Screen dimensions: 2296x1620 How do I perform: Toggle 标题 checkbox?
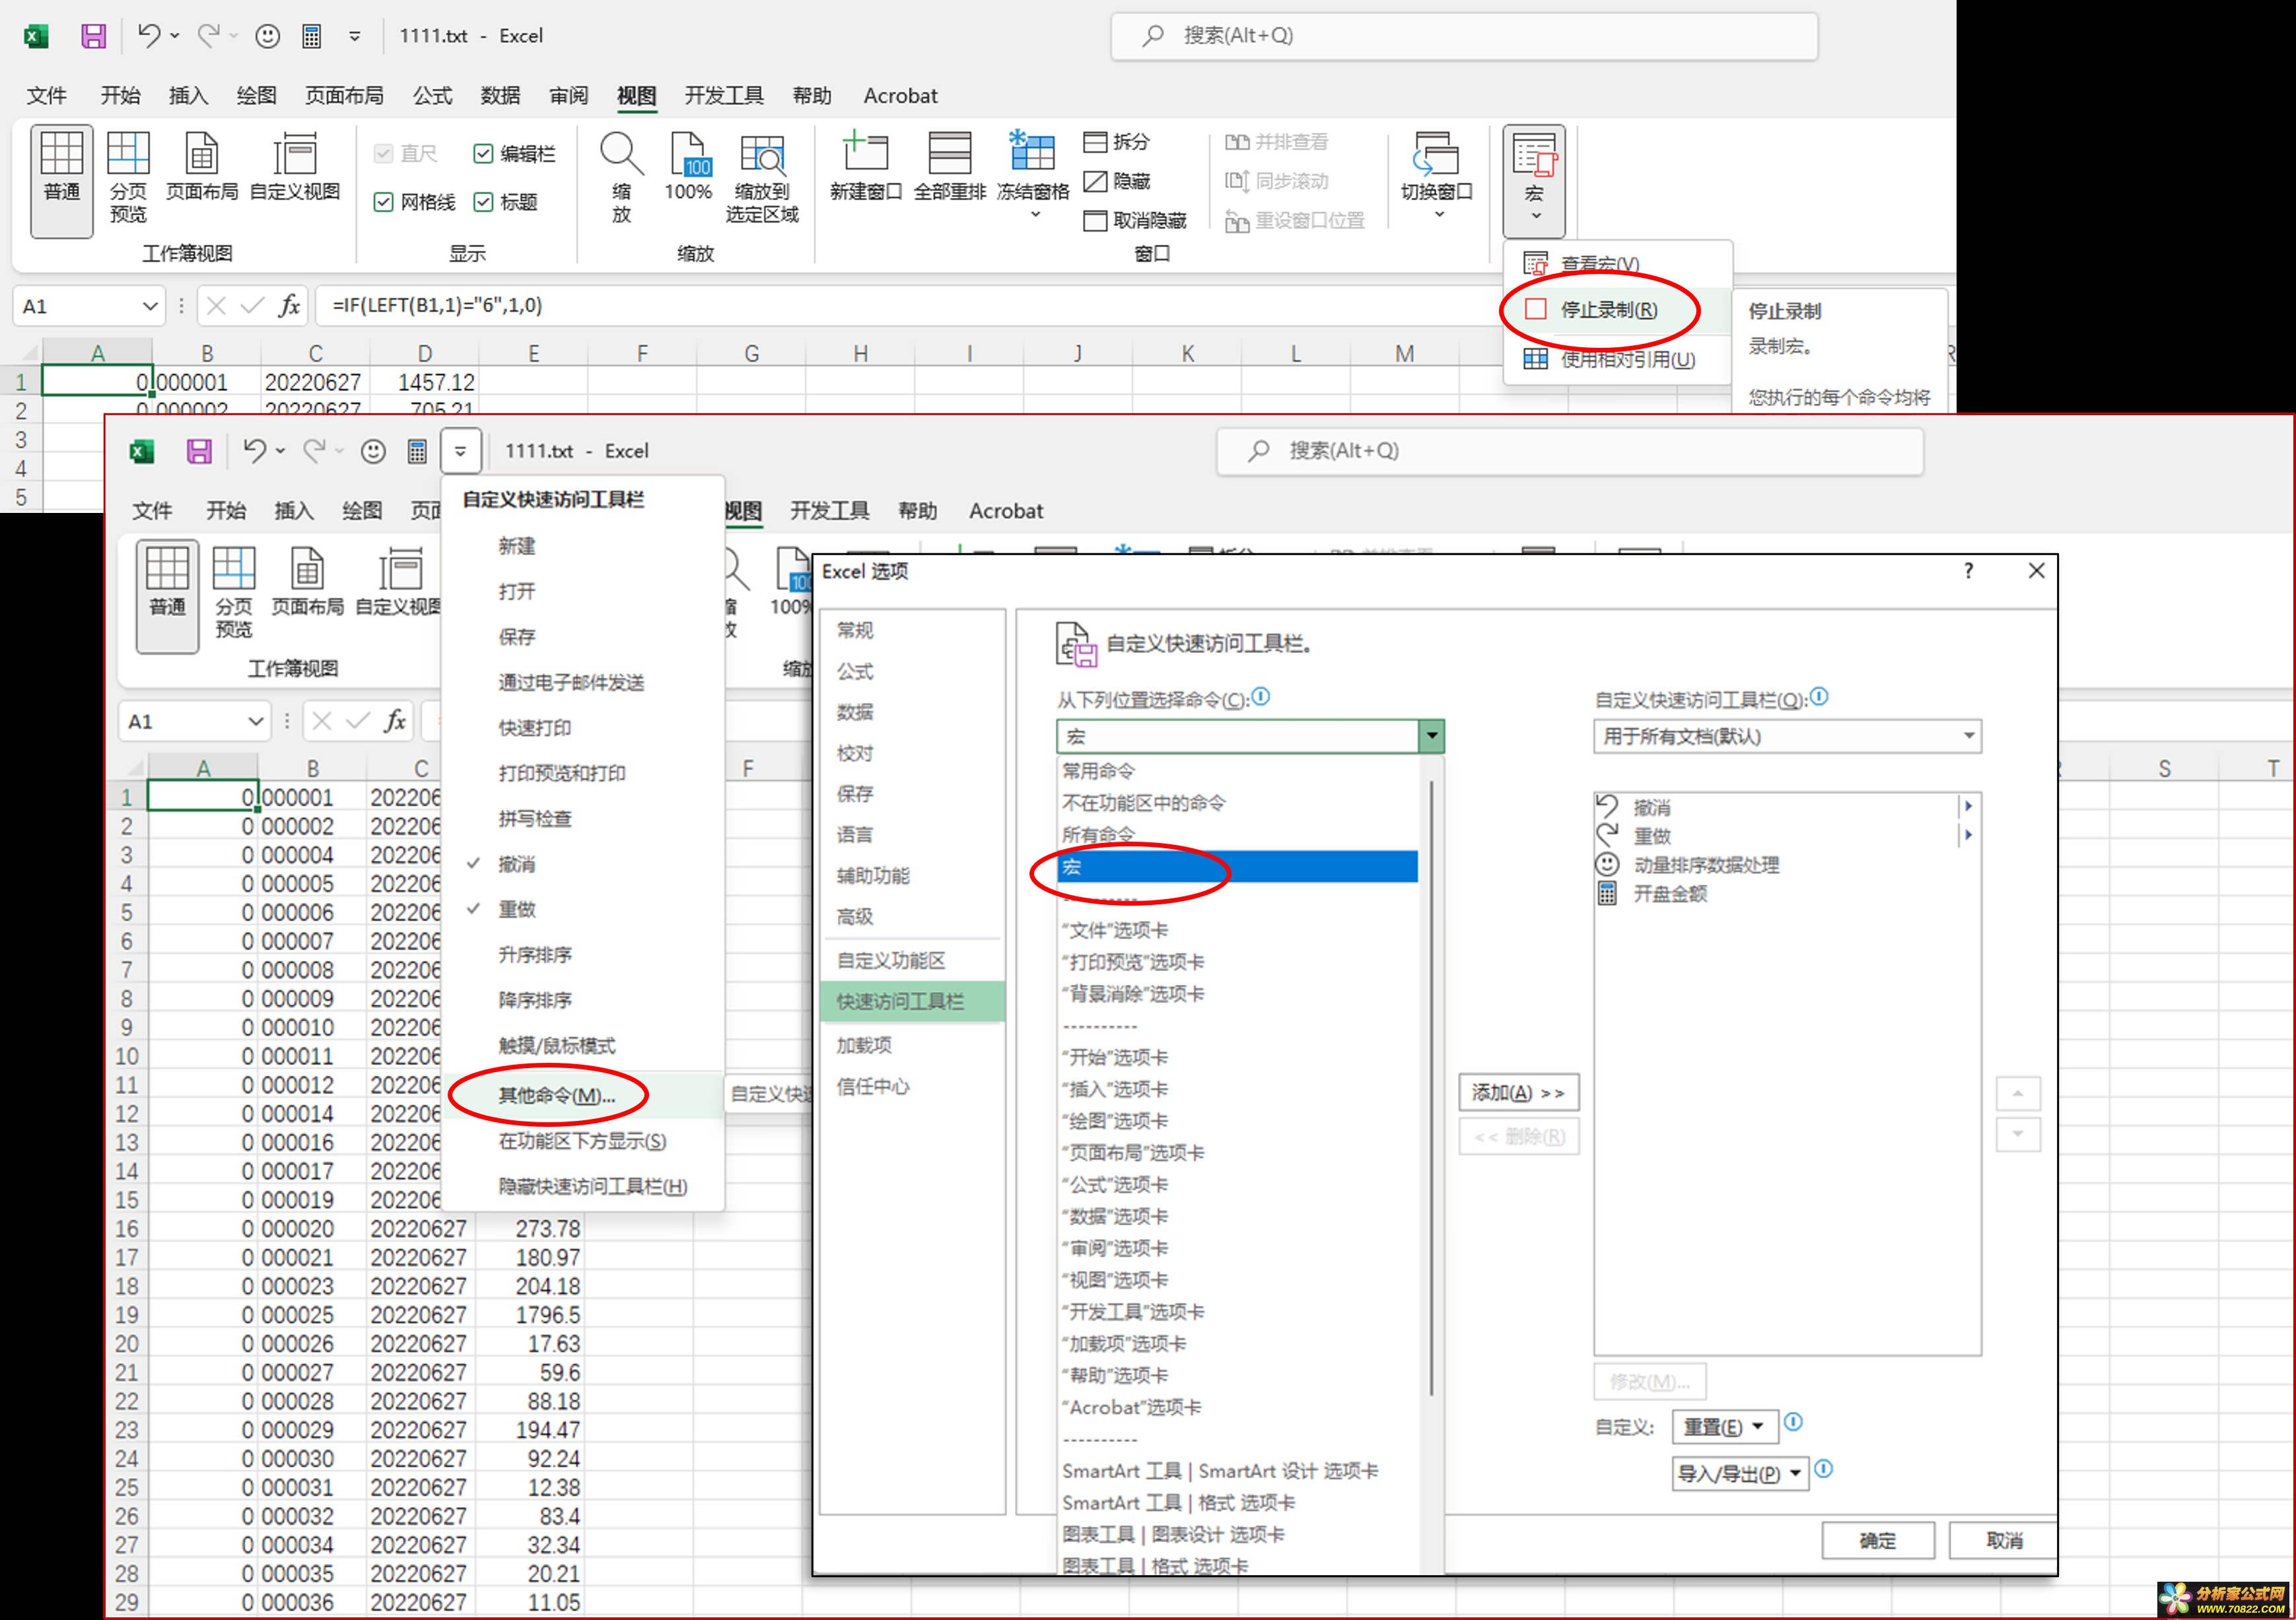483,202
